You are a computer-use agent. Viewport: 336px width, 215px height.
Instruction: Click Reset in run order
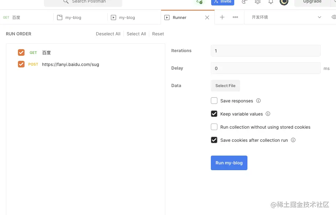tap(158, 34)
